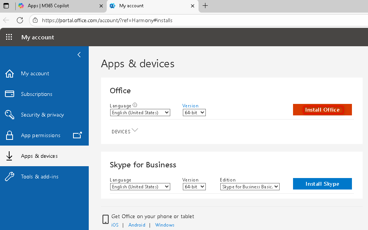Collapse the left navigation with chevron
The height and width of the screenshot is (230, 368).
[x=79, y=55]
